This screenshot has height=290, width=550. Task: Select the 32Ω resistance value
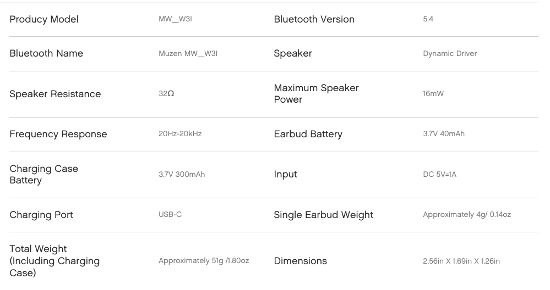(x=166, y=93)
